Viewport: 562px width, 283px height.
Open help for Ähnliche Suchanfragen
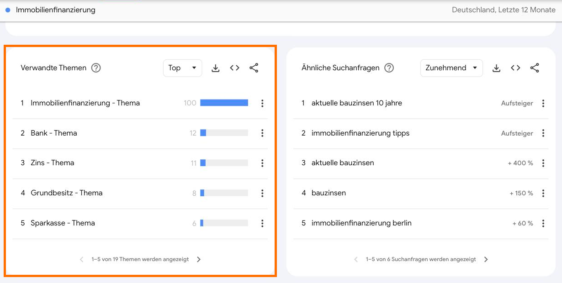pos(389,68)
